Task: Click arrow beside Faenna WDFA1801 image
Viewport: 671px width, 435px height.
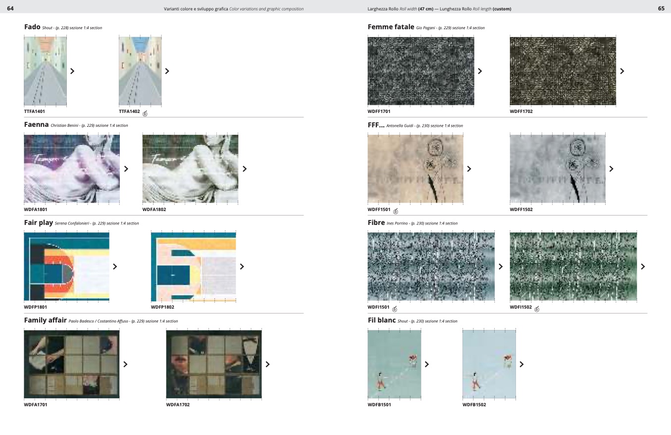Action: (x=126, y=169)
